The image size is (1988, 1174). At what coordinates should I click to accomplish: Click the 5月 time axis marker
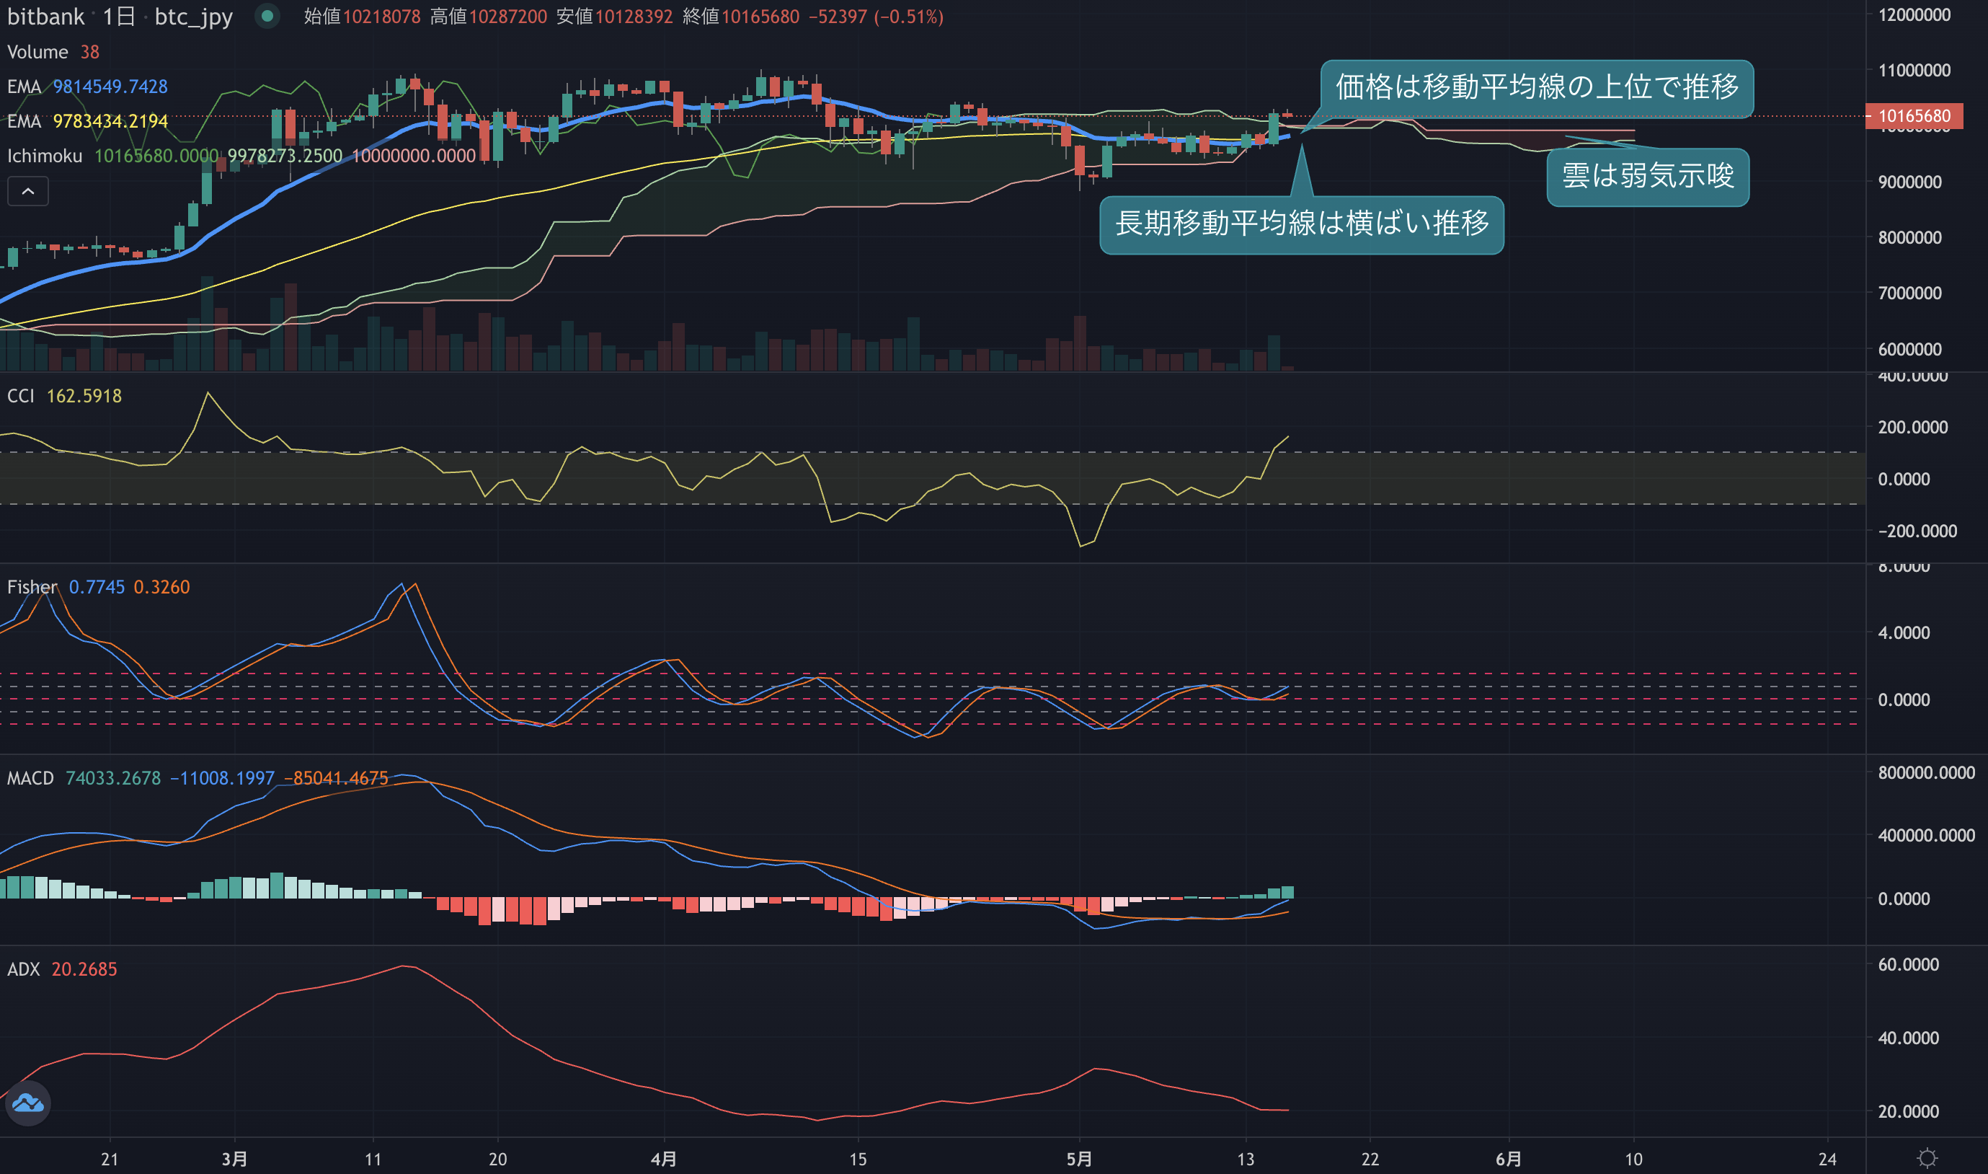[1079, 1159]
